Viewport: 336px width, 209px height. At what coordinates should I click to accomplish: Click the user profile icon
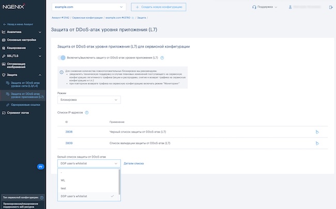[x=291, y=7]
